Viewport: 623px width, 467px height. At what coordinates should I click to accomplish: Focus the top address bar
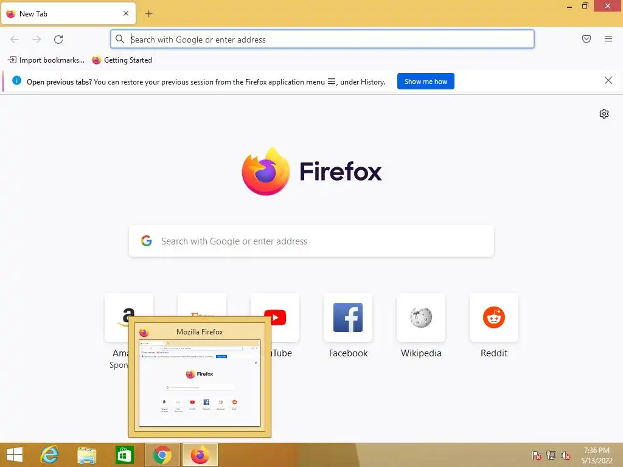pyautogui.click(x=322, y=40)
